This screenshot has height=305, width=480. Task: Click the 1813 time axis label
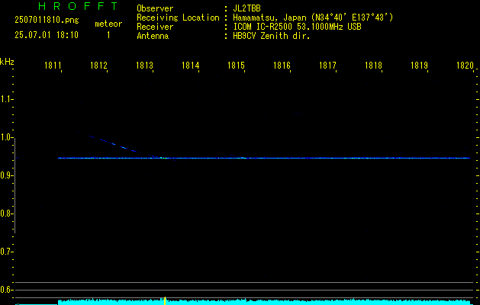coord(144,66)
